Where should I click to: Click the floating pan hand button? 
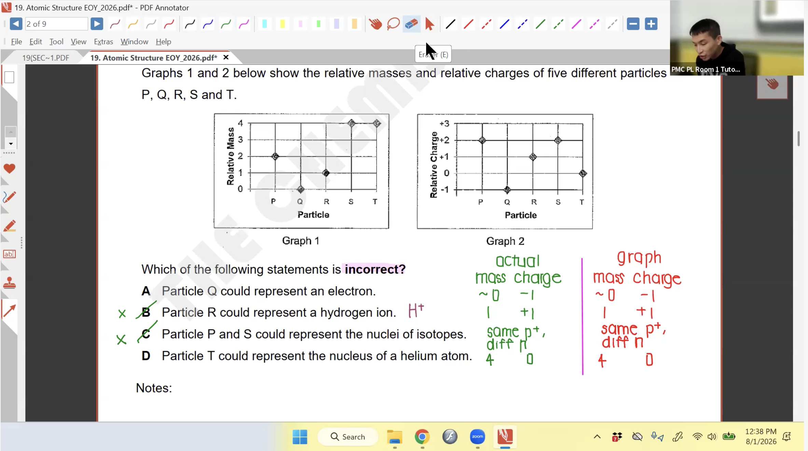tap(772, 84)
